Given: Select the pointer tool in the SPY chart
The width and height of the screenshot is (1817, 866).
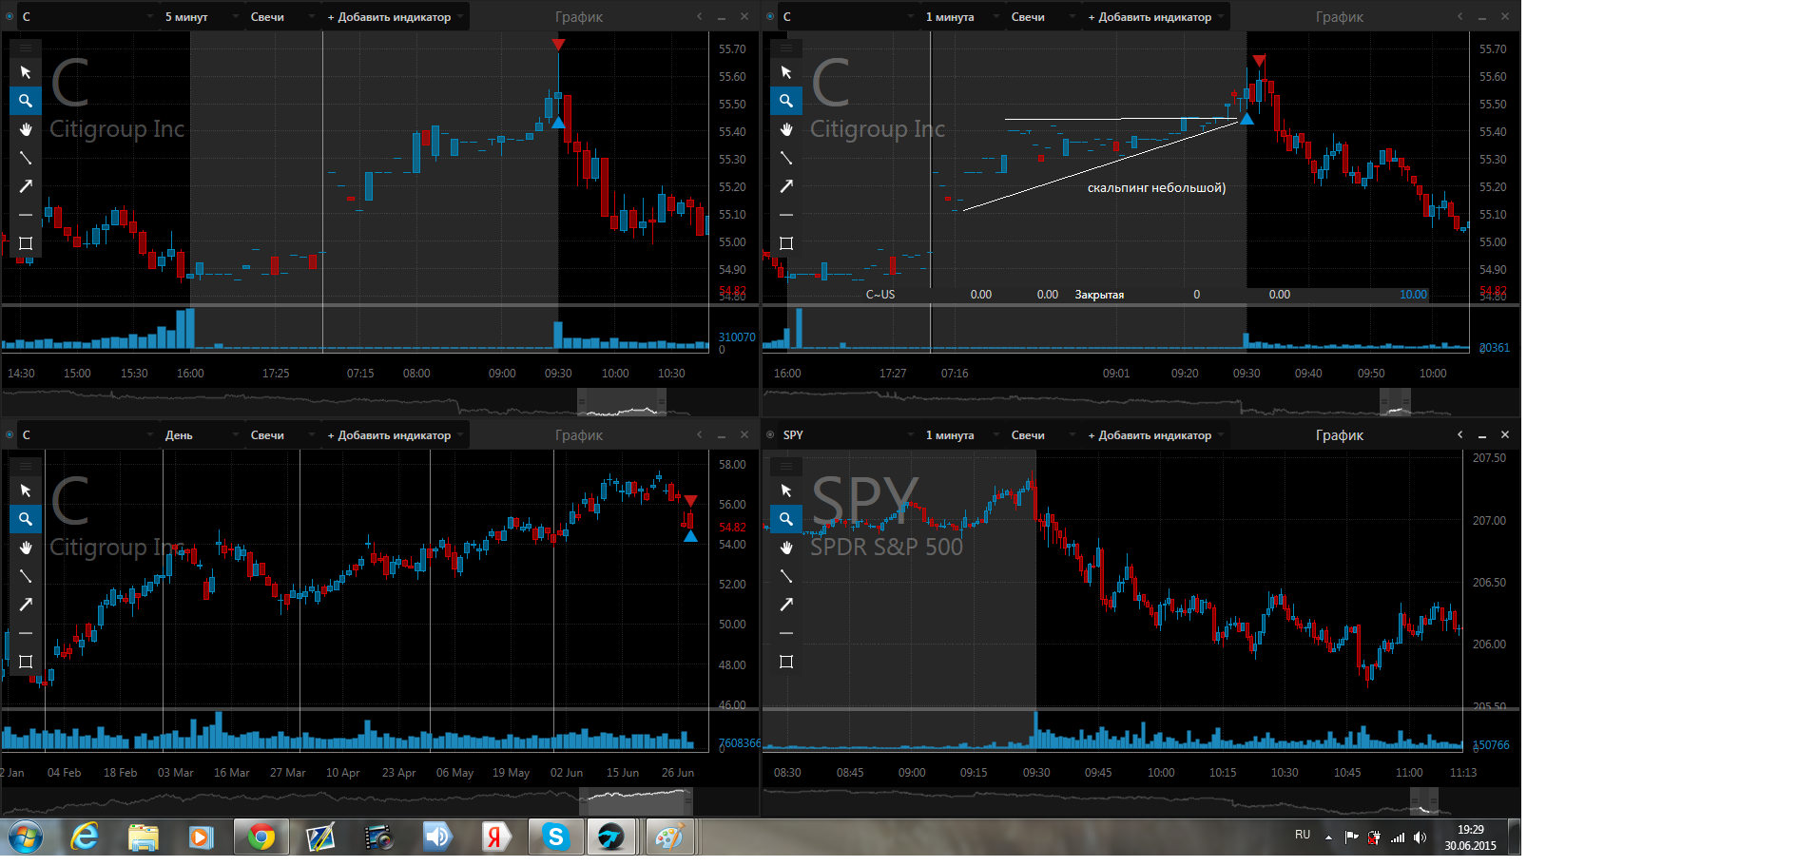Looking at the screenshot, I should [x=786, y=491].
